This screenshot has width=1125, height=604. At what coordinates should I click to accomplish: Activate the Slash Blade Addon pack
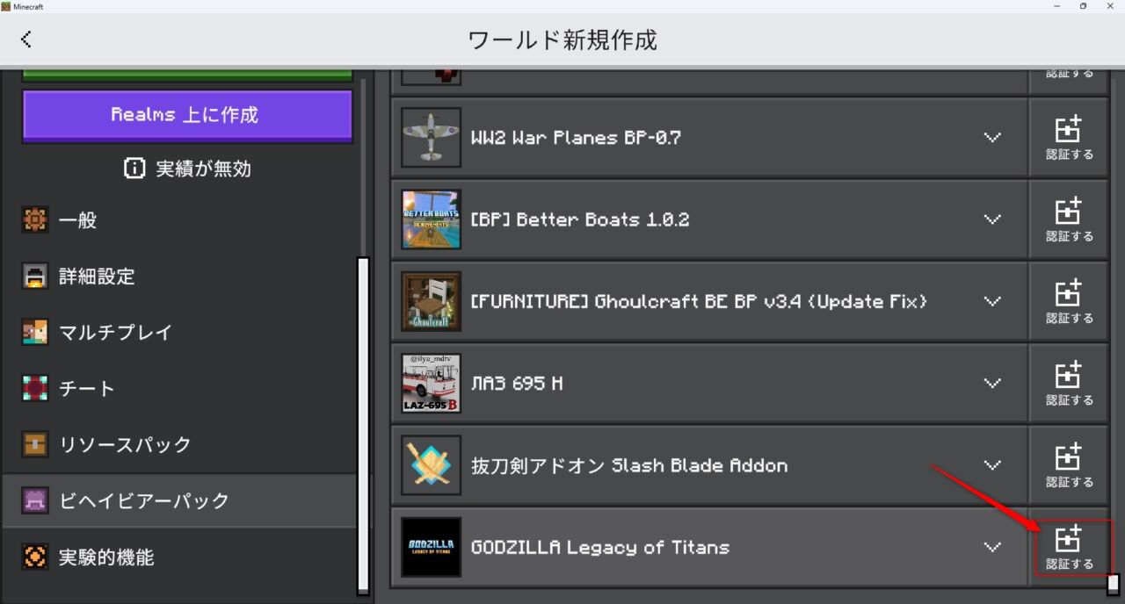[1069, 465]
